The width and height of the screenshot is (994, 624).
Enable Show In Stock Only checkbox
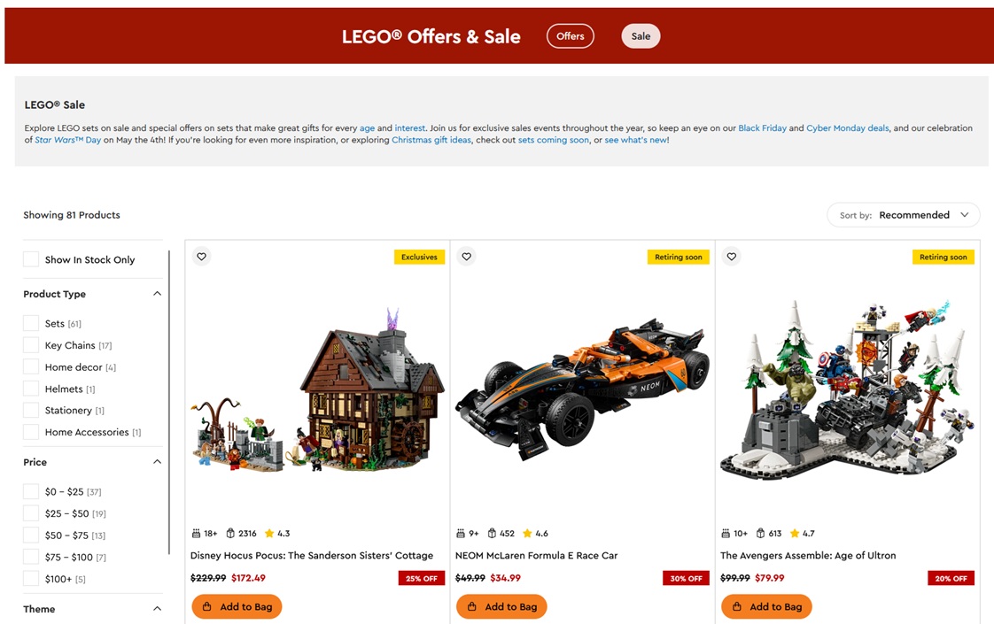pos(31,259)
